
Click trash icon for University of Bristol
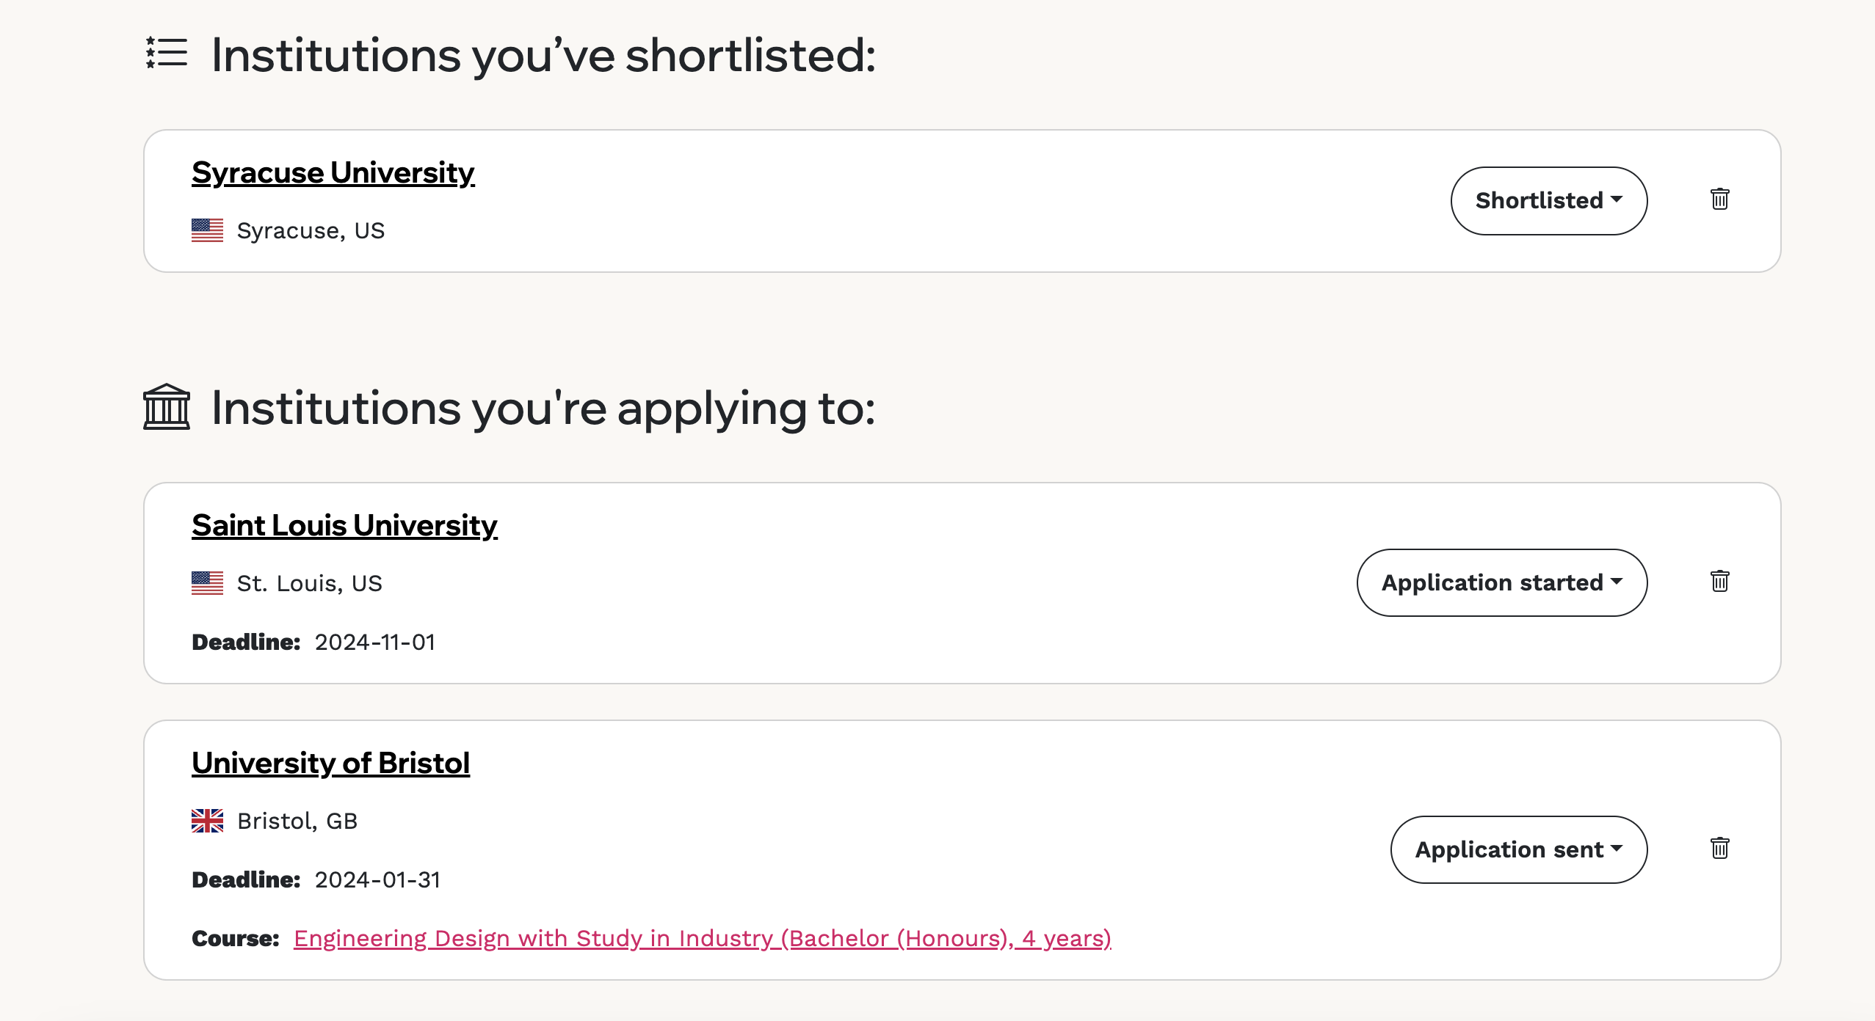(x=1719, y=849)
